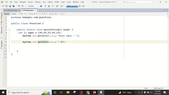Switch to History view button
The width and height of the screenshot is (169, 95).
pos(14,14)
